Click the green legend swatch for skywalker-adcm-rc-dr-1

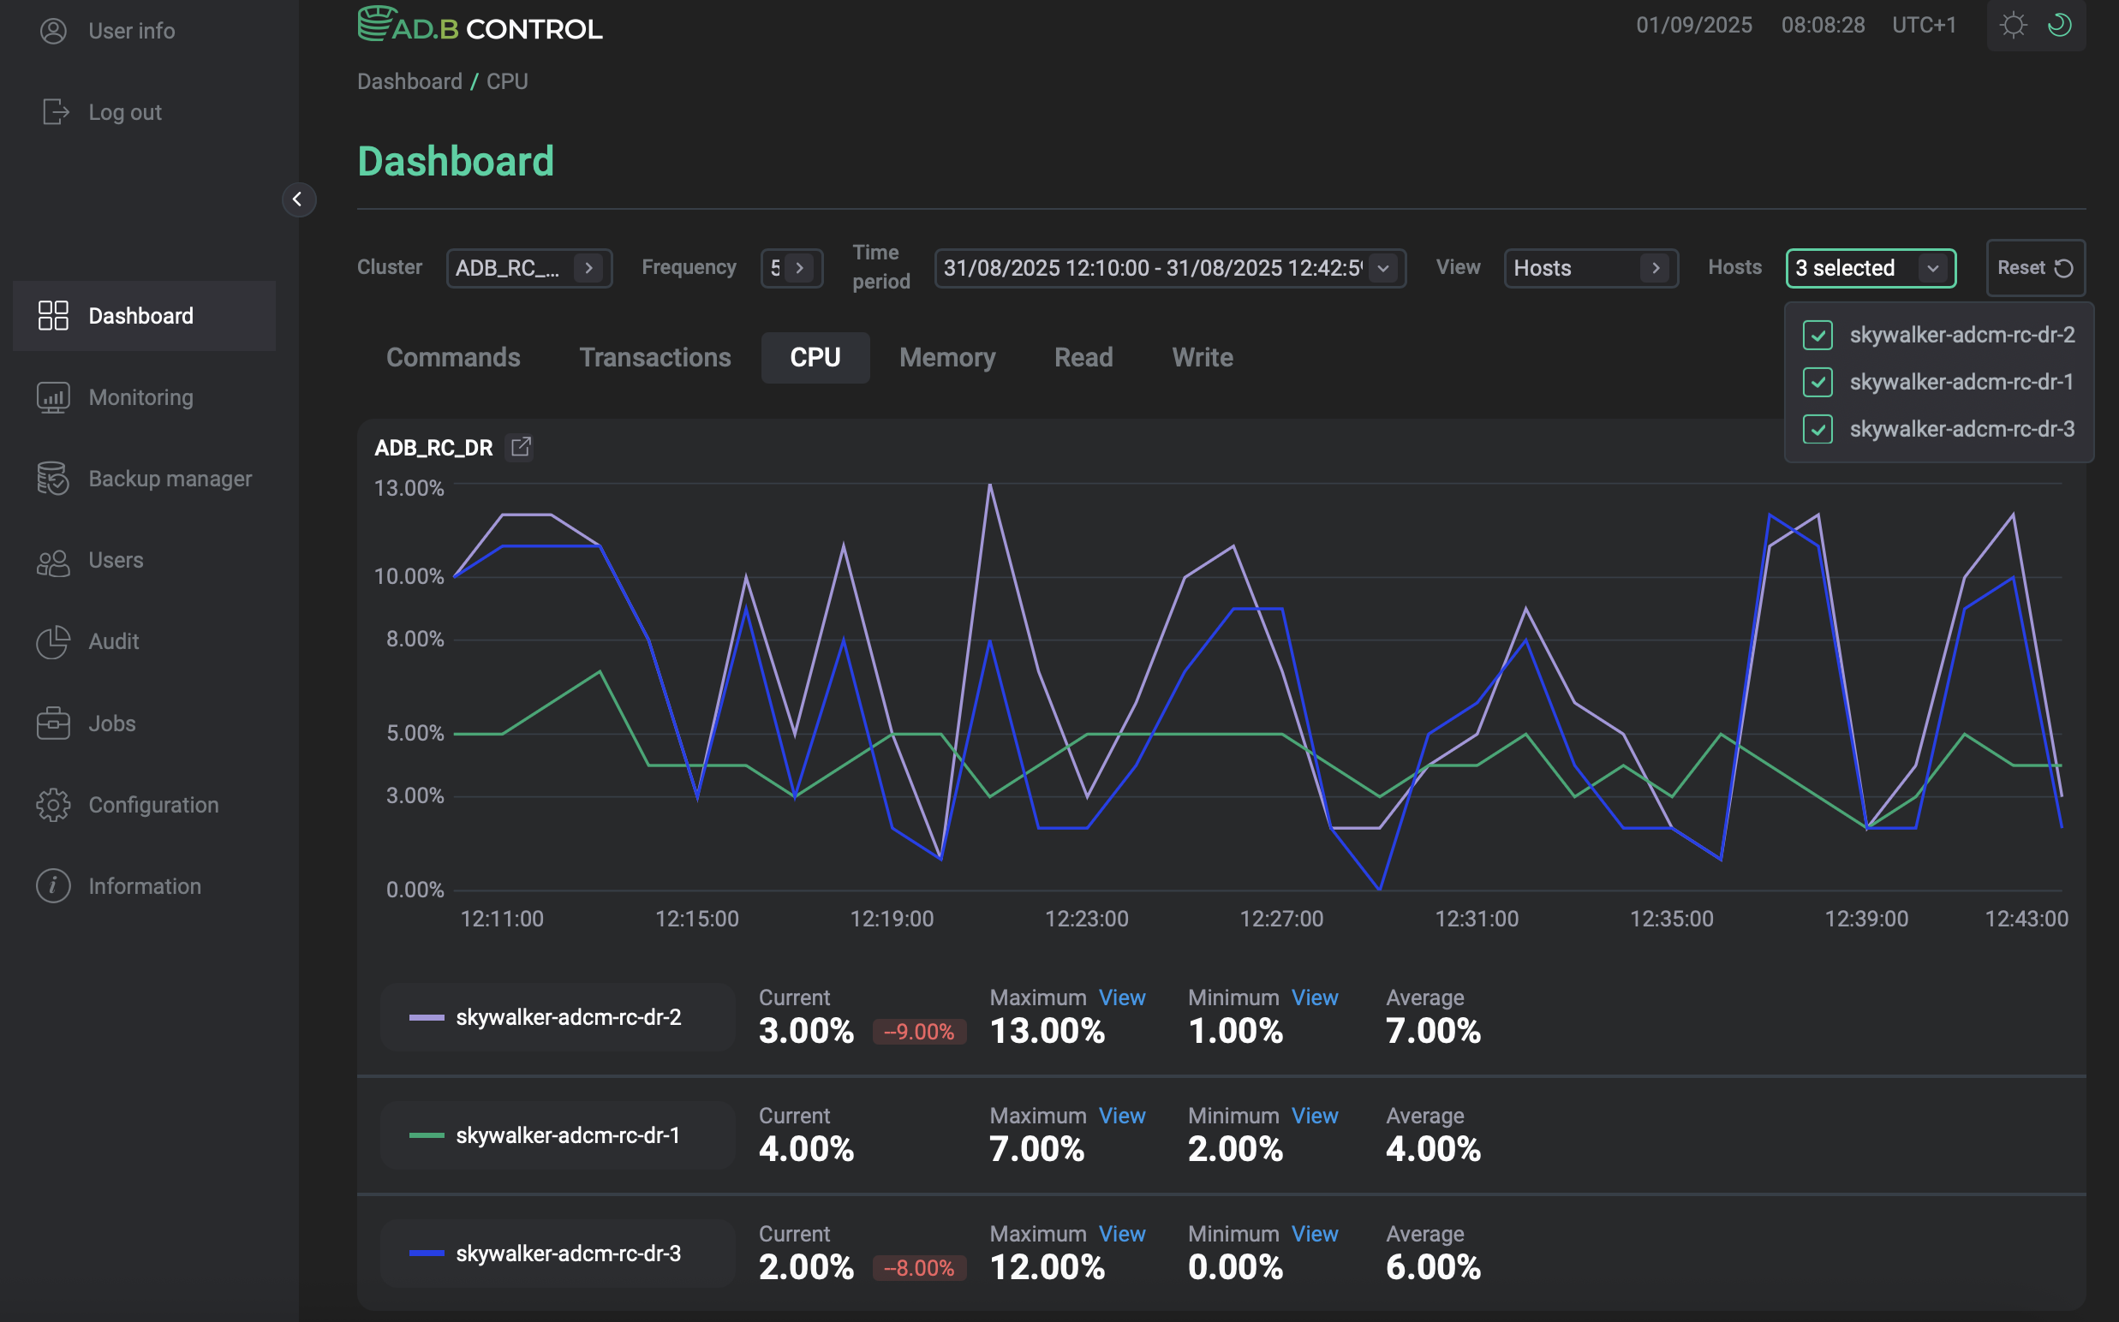(x=426, y=1134)
